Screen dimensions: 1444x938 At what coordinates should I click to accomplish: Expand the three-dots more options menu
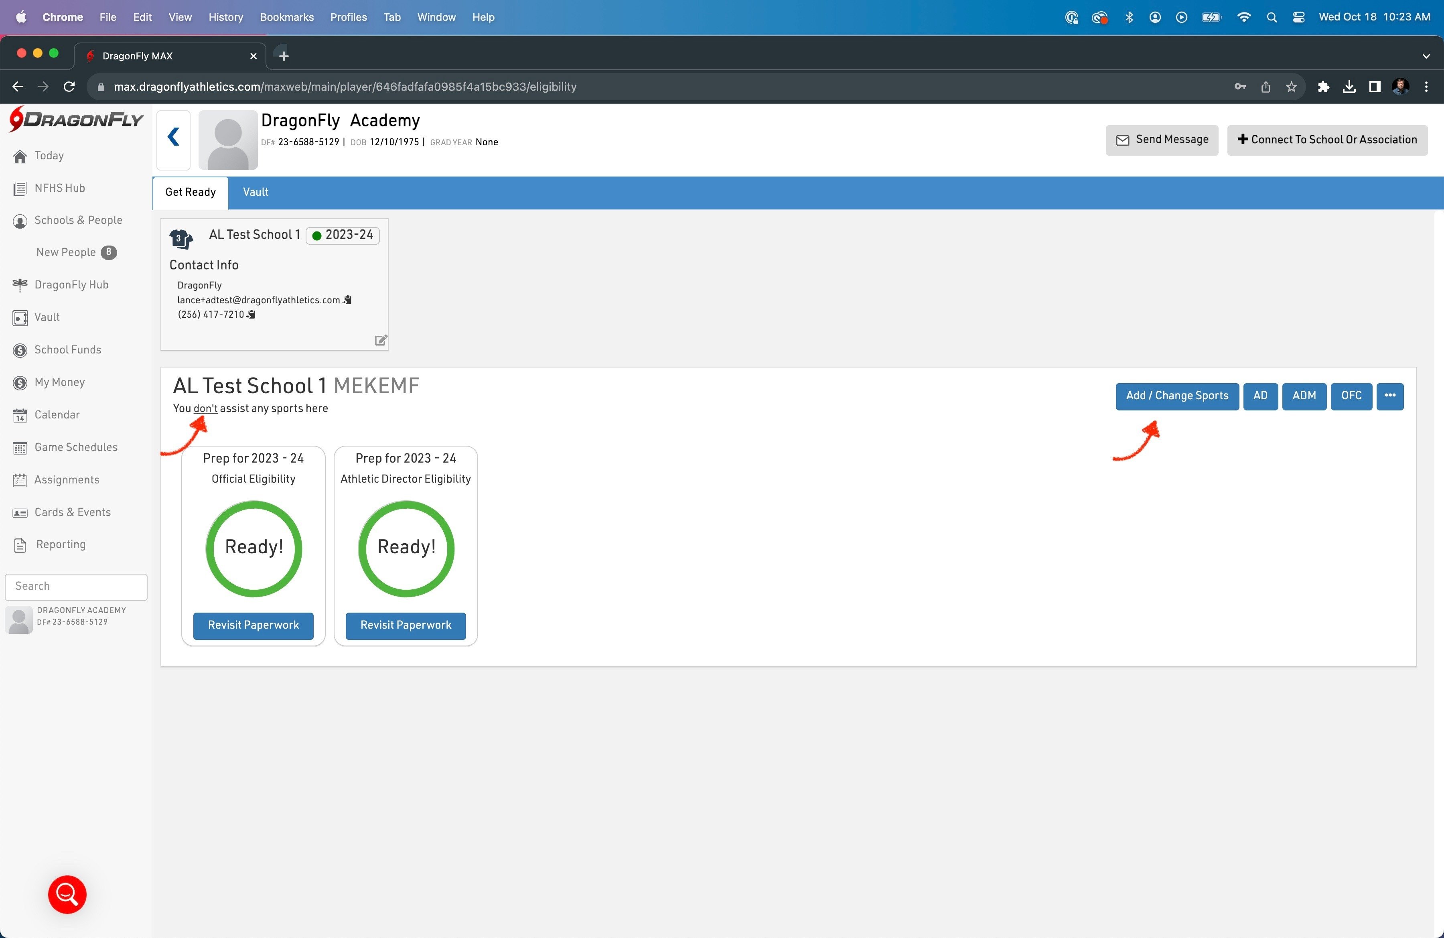1389,396
